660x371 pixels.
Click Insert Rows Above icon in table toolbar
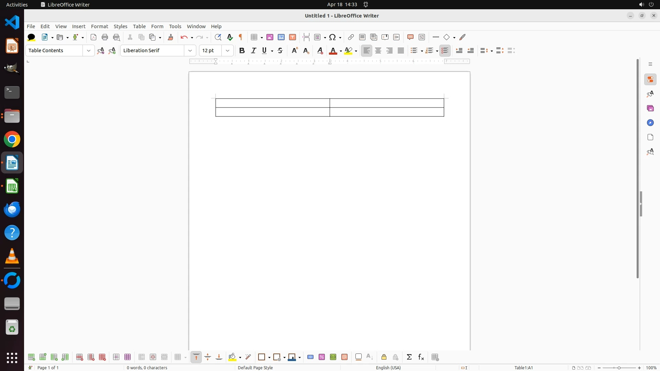[31, 357]
